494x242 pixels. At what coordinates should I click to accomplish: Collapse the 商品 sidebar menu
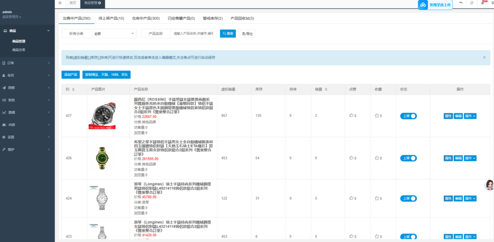point(27,30)
